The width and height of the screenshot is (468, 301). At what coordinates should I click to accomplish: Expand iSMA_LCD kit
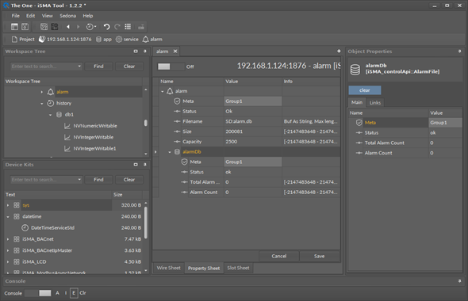coord(8,262)
